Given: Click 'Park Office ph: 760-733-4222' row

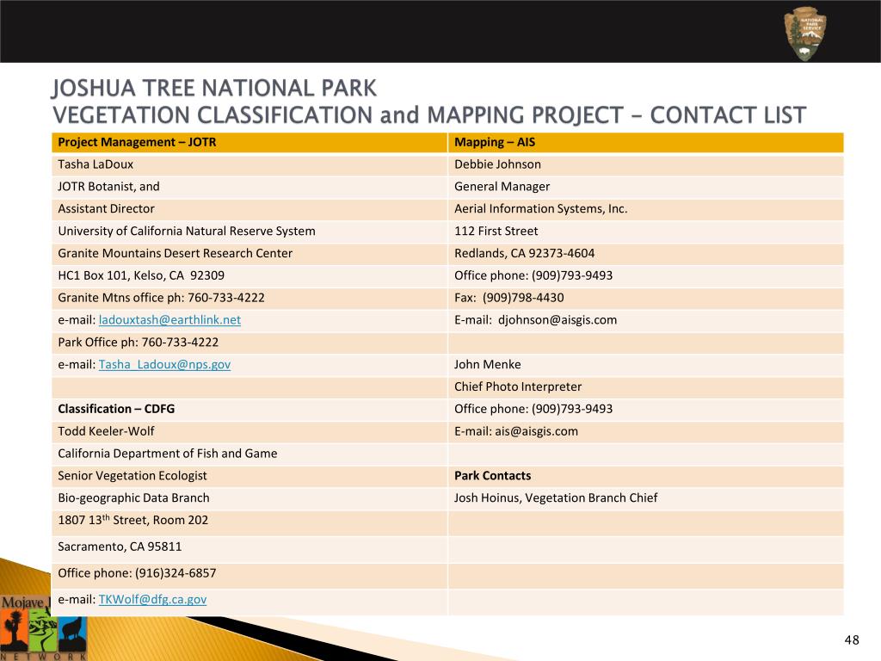Looking at the screenshot, I should (250, 343).
